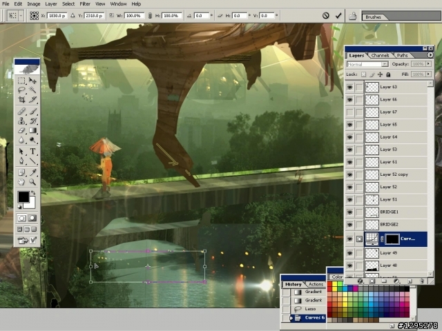Swap foreground and background colors
The image size is (442, 331).
point(33,193)
